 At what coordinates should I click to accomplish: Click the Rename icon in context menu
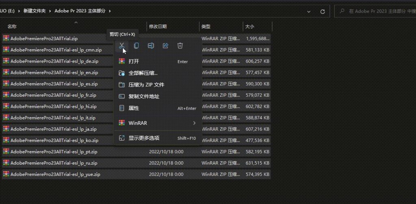point(151,46)
